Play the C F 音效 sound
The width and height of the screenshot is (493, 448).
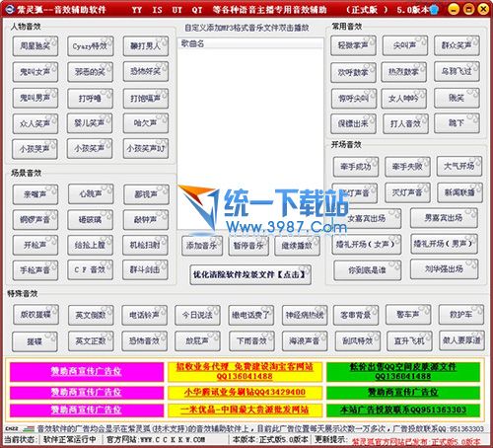90,270
